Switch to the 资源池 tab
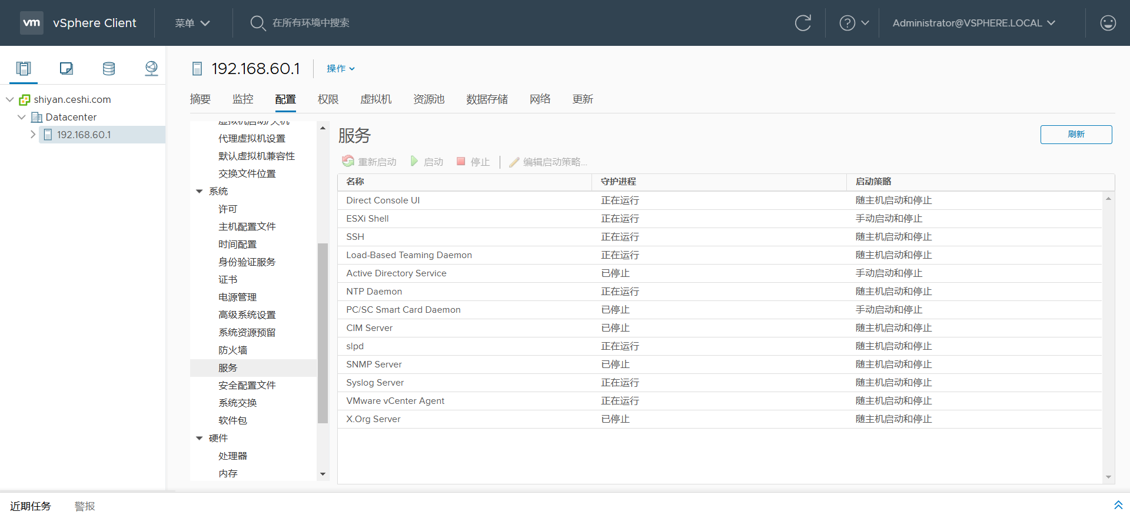1130x515 pixels. [x=429, y=99]
